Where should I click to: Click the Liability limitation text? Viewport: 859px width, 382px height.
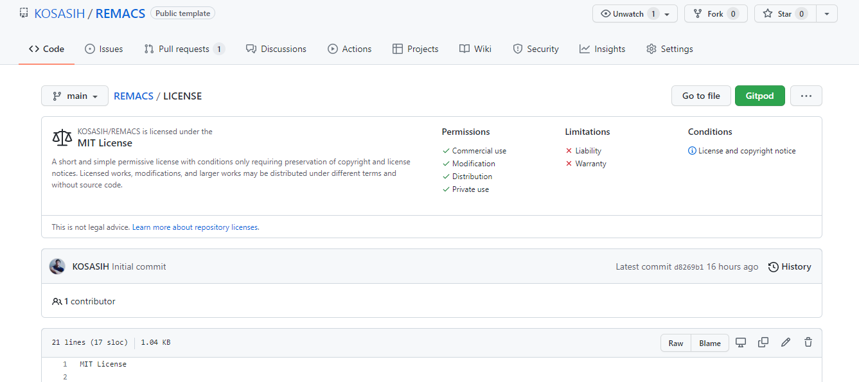point(589,151)
